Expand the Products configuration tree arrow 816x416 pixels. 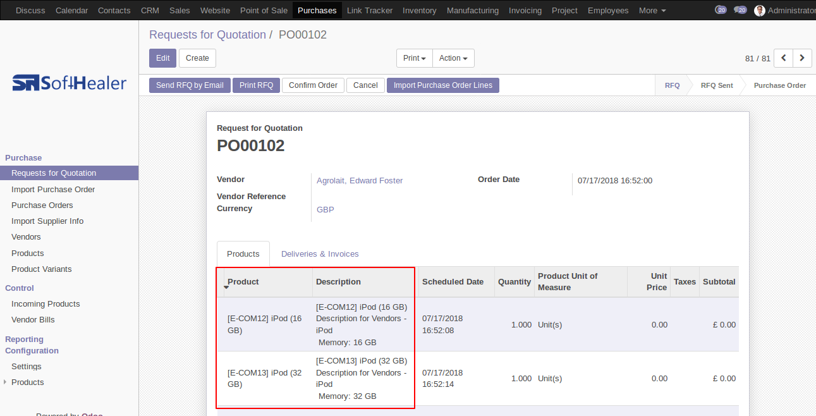coord(6,382)
